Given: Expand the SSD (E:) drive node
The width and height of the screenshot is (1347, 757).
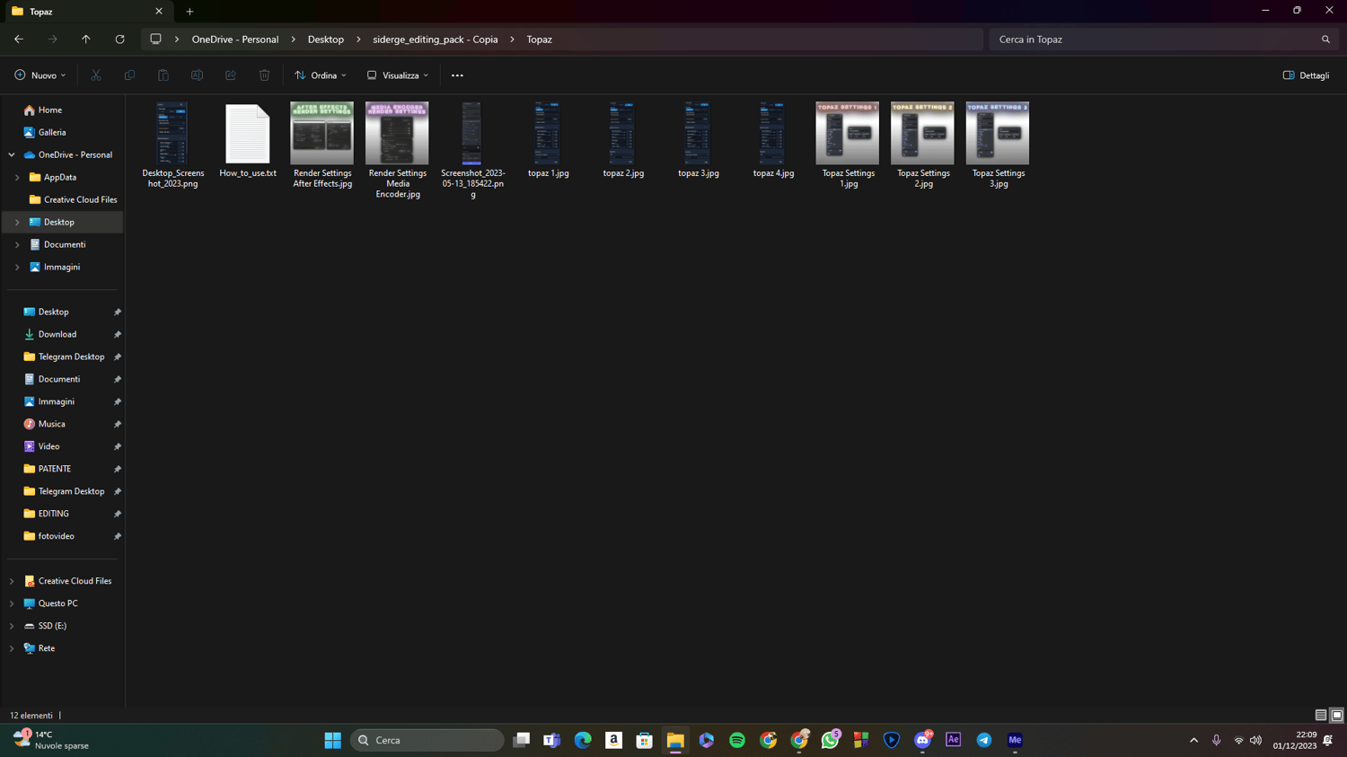Looking at the screenshot, I should pyautogui.click(x=12, y=626).
